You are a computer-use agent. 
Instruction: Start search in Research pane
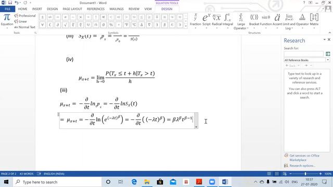[x=328, y=54]
